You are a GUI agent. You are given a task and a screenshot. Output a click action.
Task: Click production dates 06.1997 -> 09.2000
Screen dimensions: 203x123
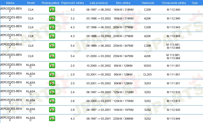[99, 92]
